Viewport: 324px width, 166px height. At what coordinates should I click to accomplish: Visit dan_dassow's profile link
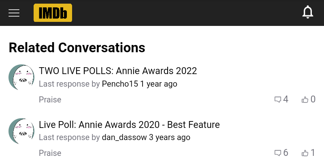coord(124,138)
